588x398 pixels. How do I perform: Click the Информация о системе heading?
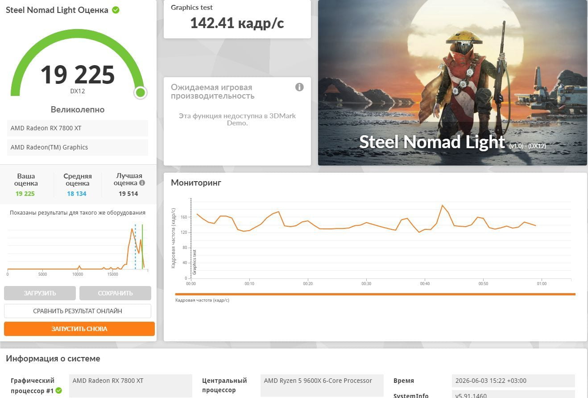click(x=53, y=359)
